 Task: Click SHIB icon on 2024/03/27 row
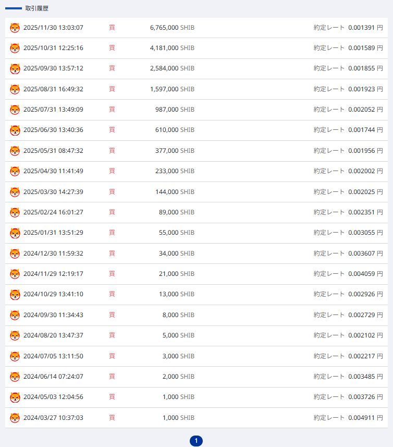[15, 418]
